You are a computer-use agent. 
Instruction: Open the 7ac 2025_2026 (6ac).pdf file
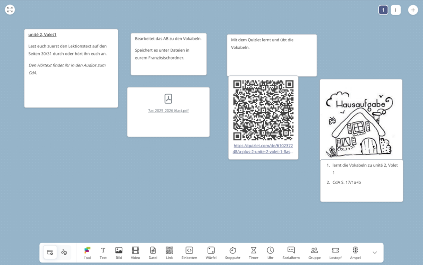[x=168, y=111]
